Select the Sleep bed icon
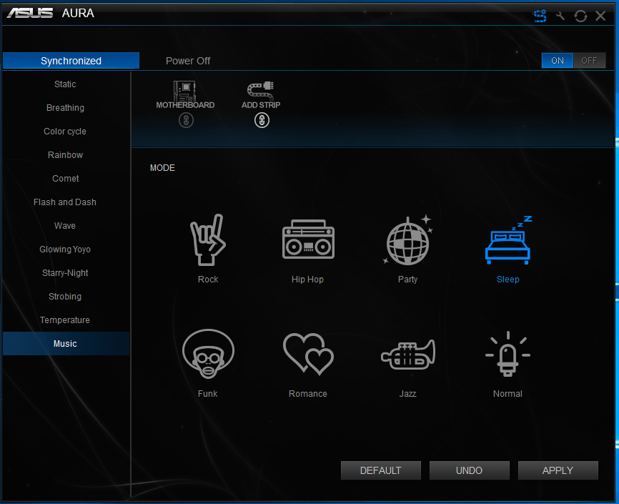Screen dimensions: 619x504 pyautogui.click(x=508, y=240)
